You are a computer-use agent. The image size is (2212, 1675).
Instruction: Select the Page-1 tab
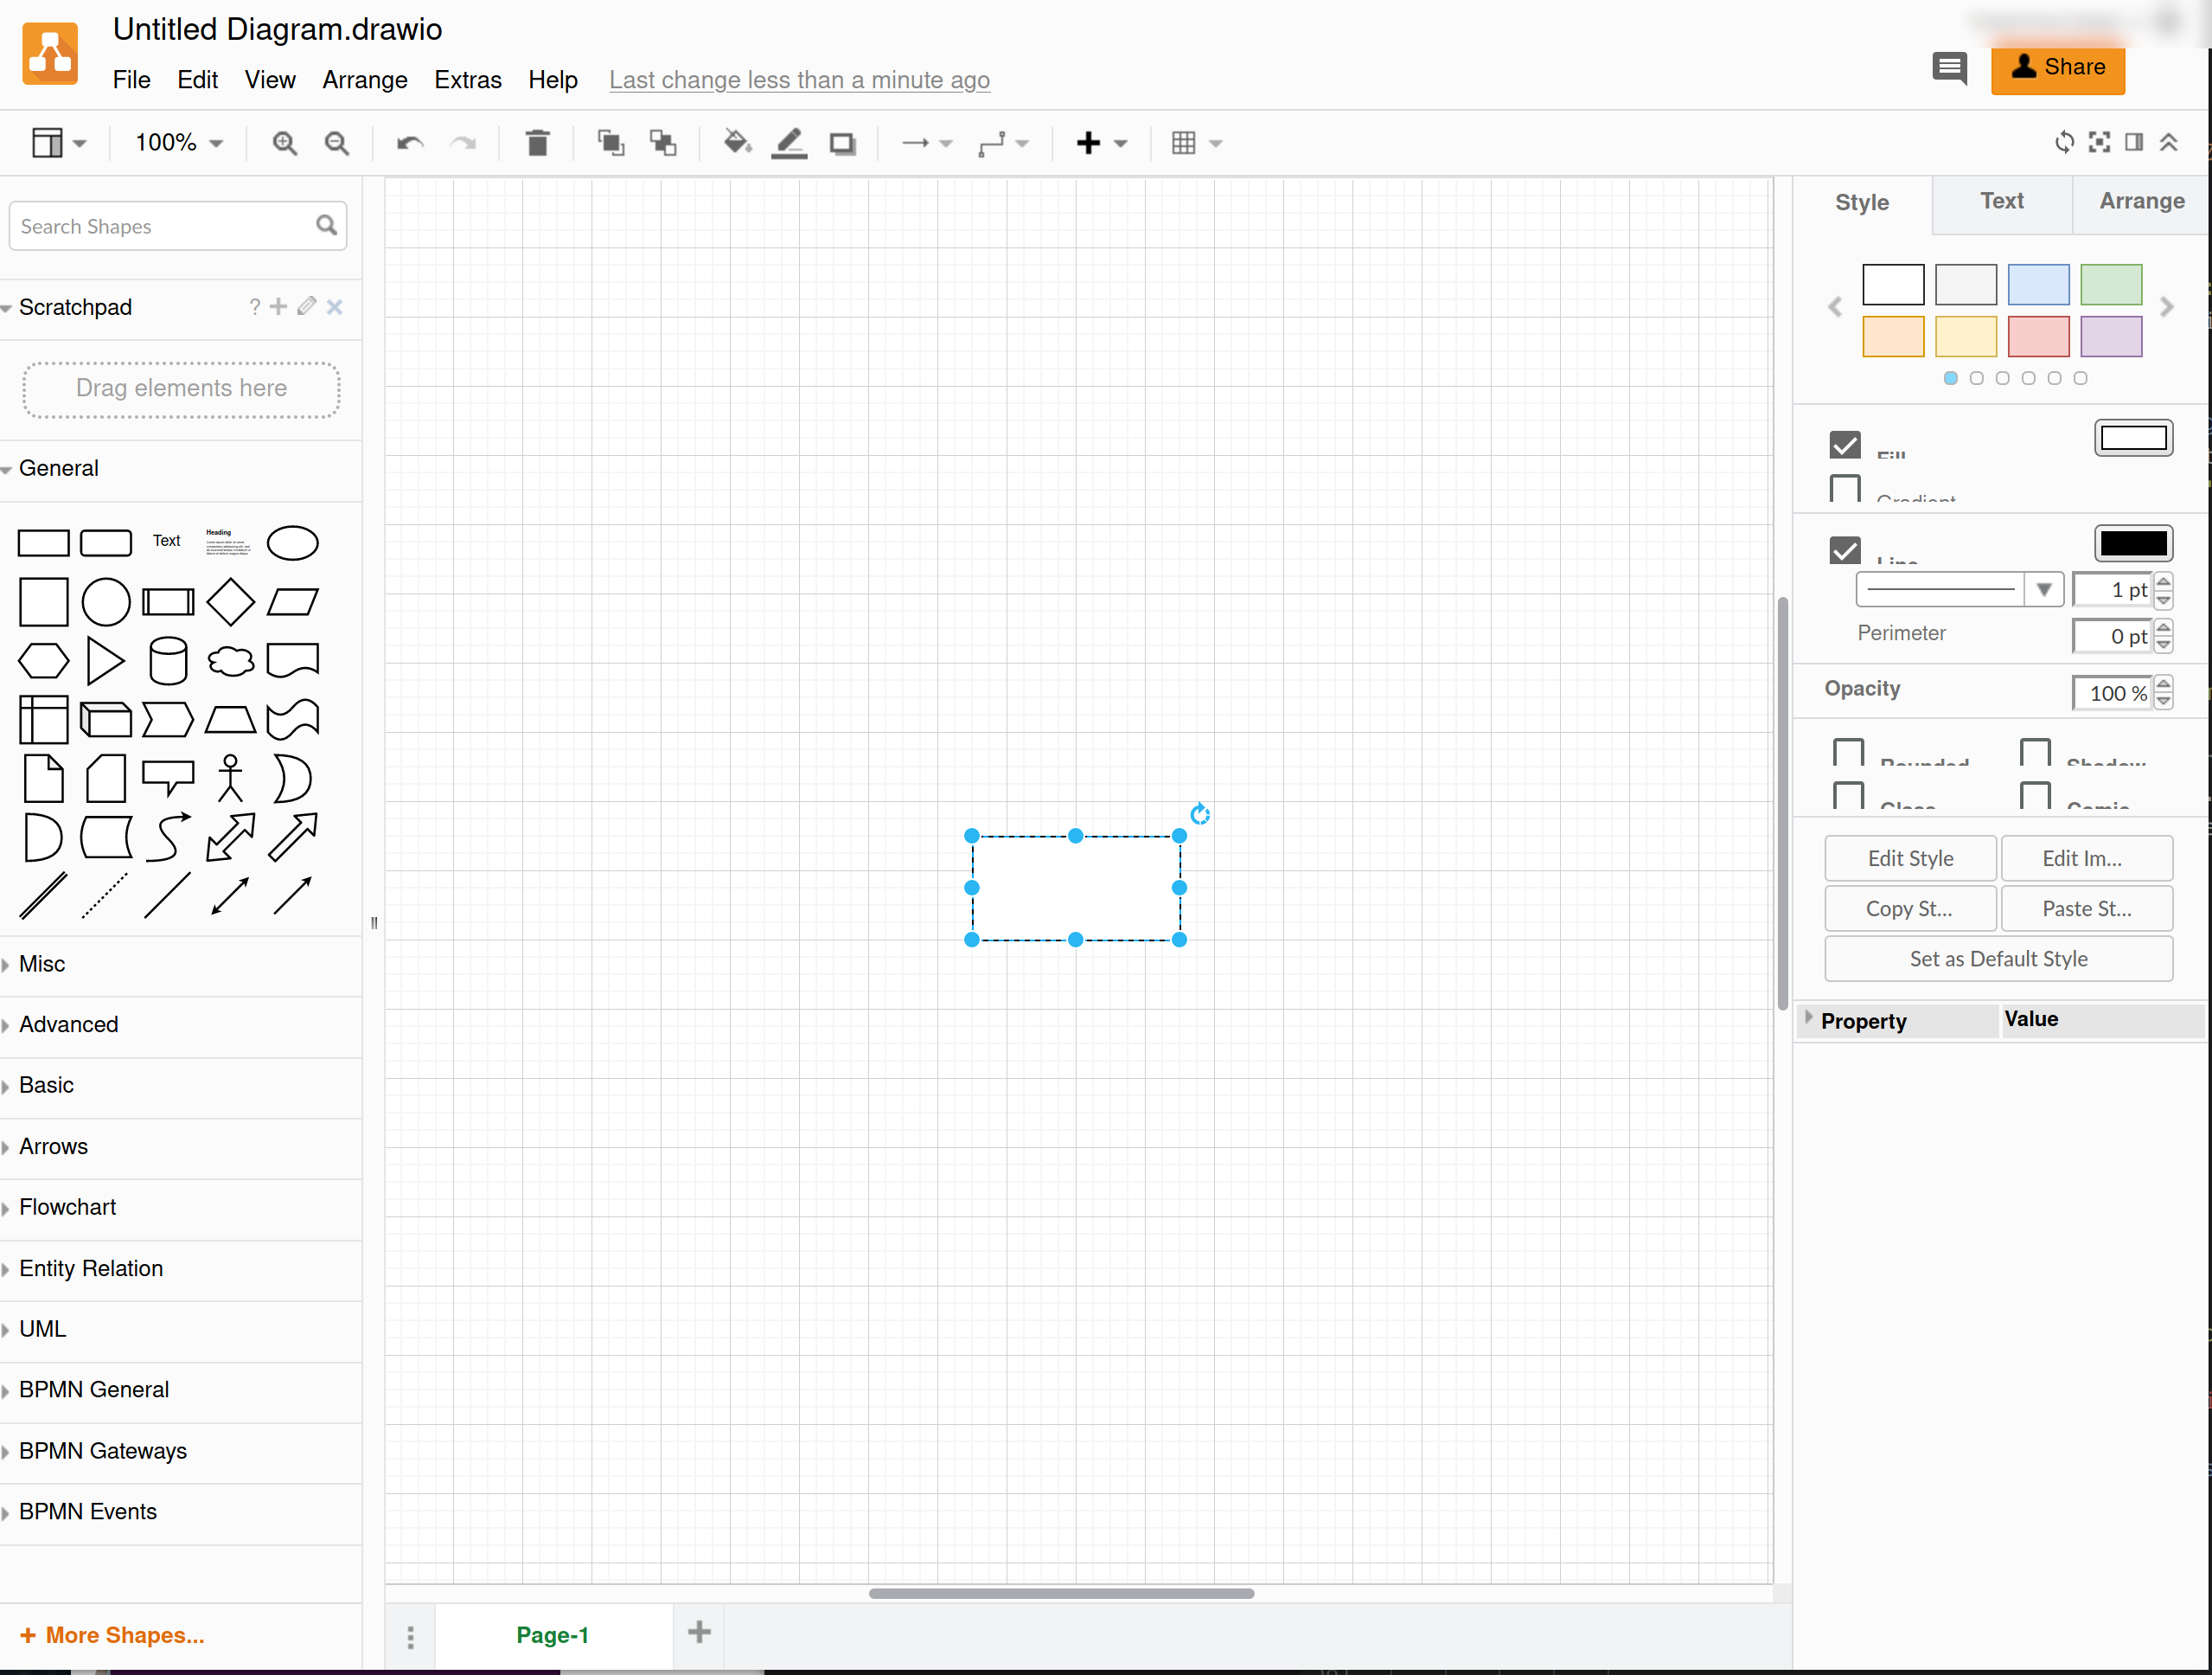[x=553, y=1634]
